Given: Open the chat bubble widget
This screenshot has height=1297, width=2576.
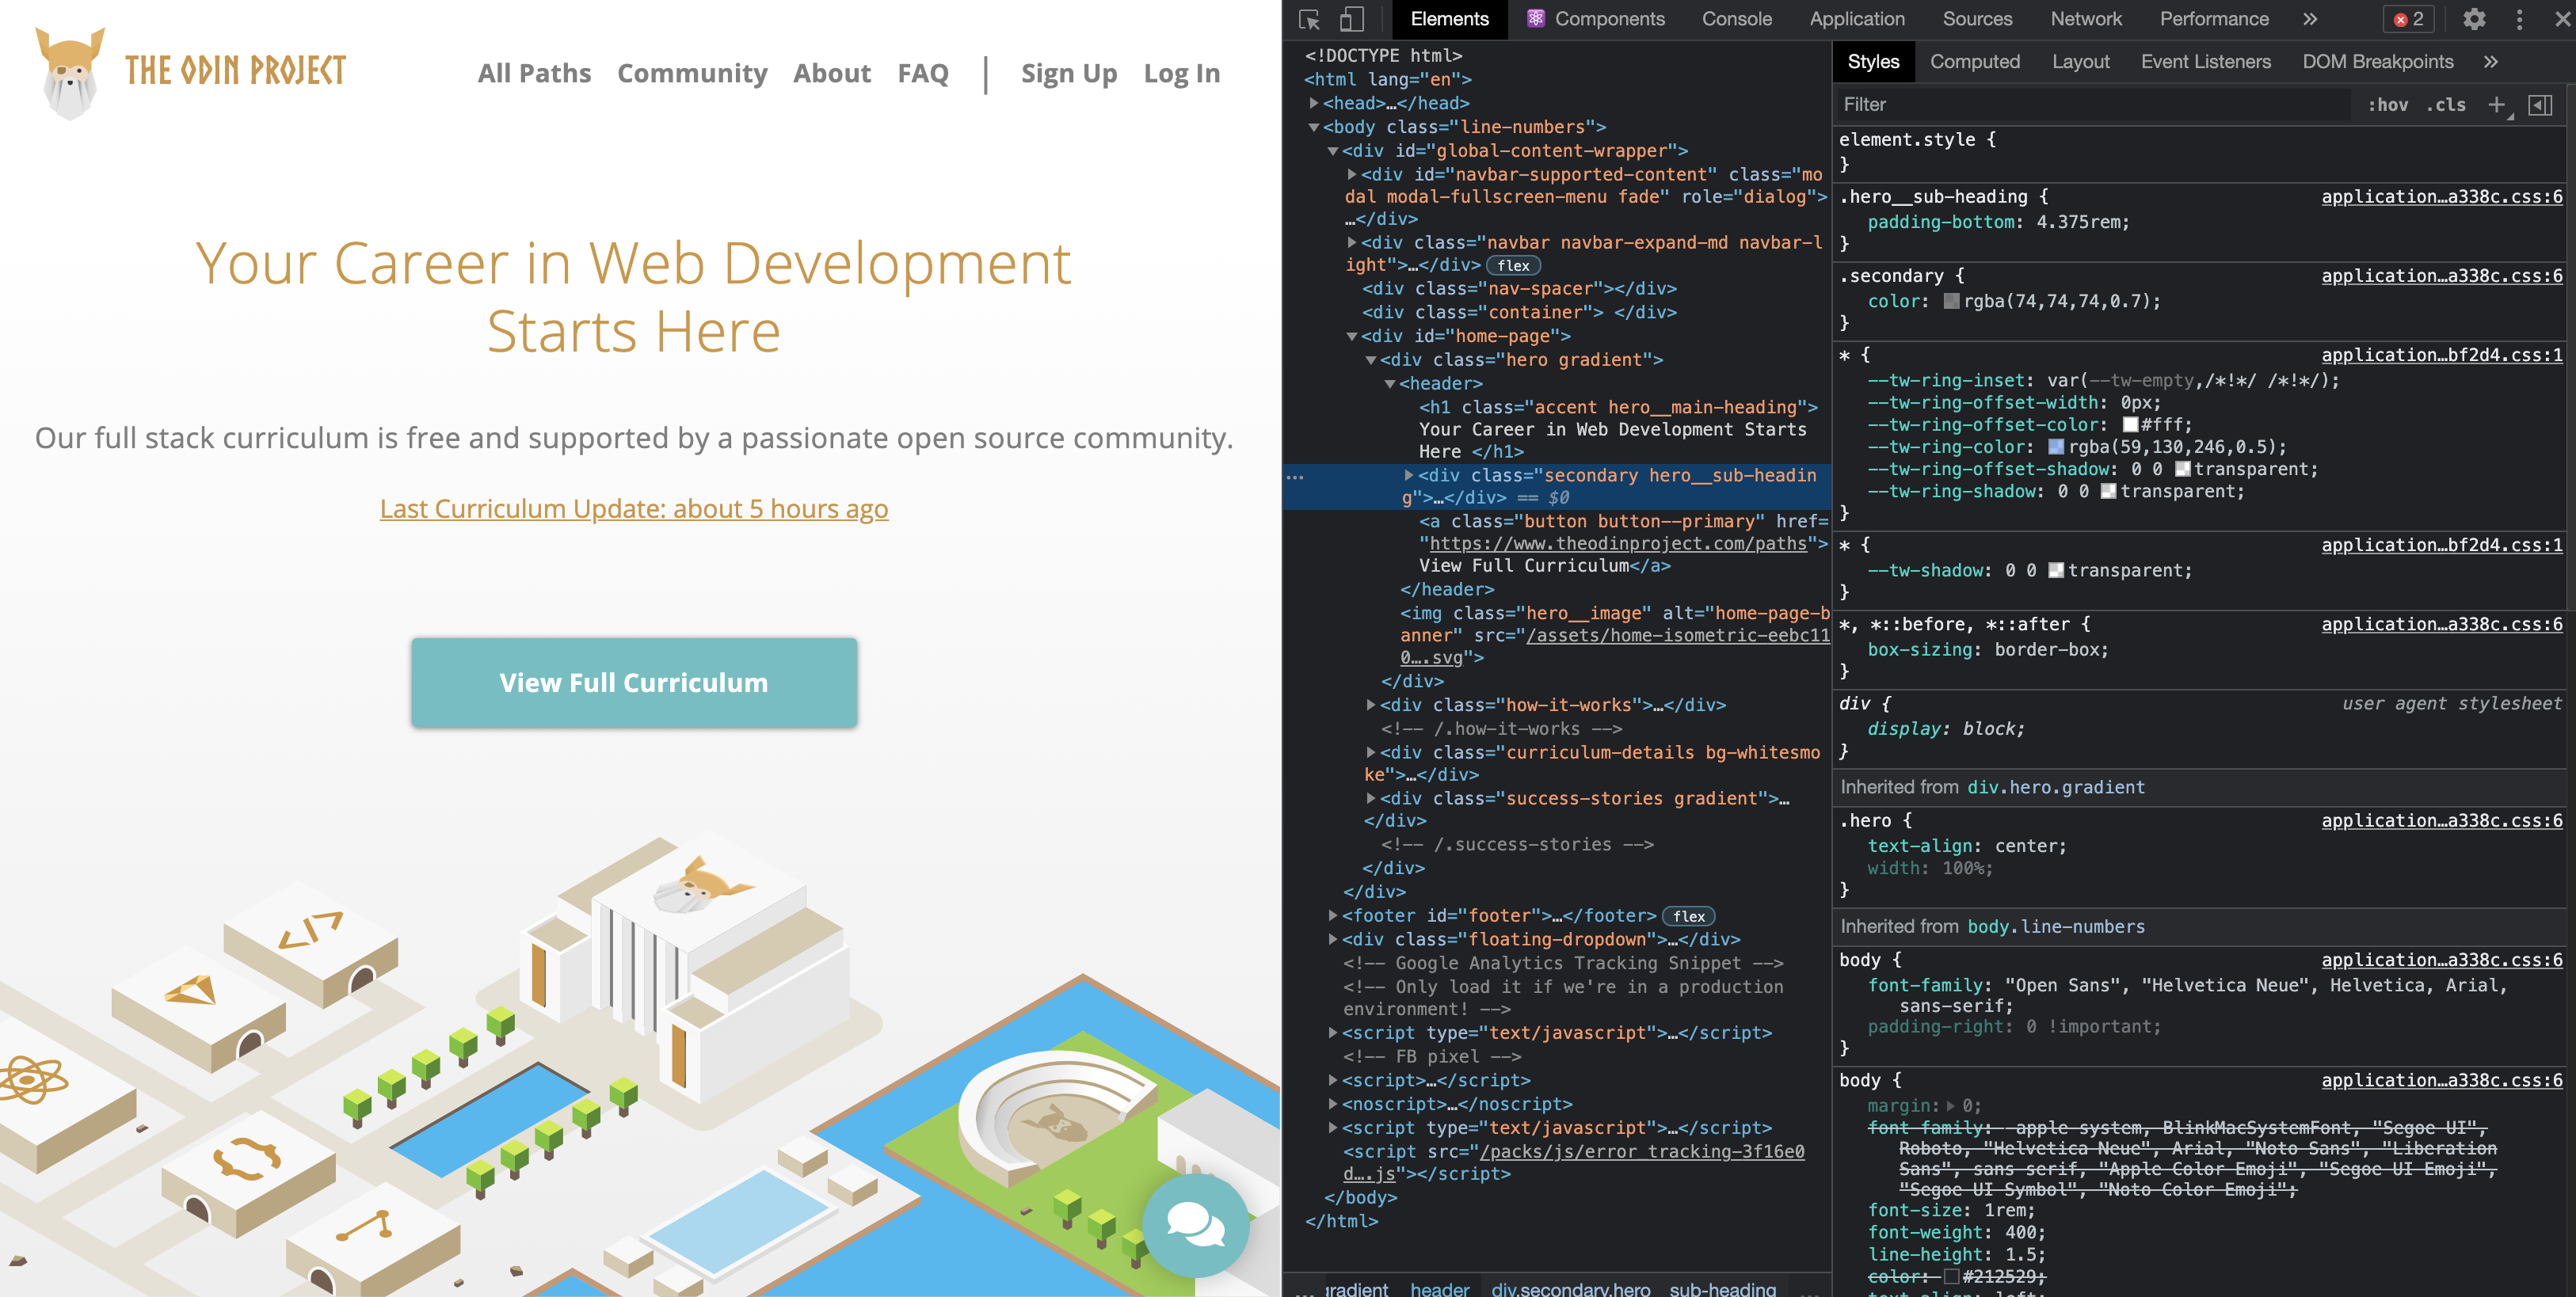Looking at the screenshot, I should [x=1195, y=1223].
